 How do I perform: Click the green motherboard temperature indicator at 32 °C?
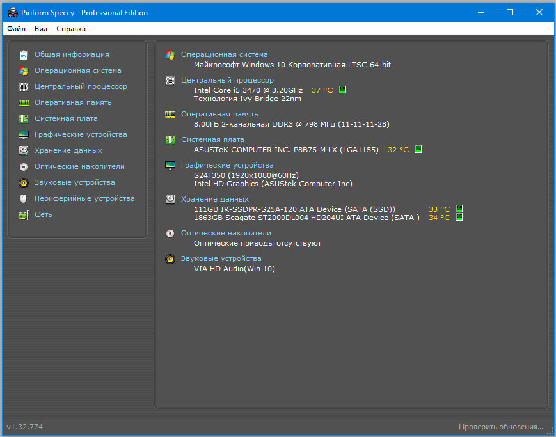click(418, 149)
